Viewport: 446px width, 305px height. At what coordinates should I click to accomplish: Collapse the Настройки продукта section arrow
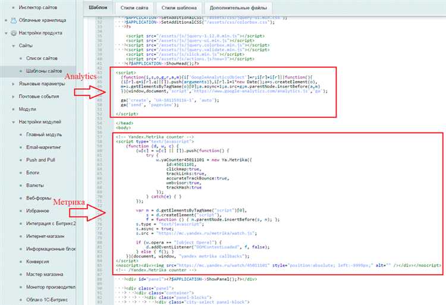coord(6,33)
